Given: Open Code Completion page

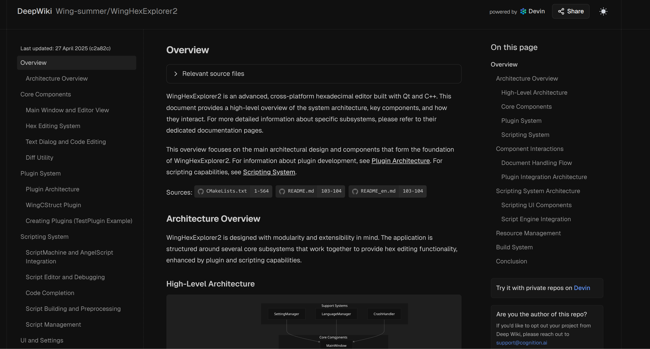Looking at the screenshot, I should (x=50, y=293).
